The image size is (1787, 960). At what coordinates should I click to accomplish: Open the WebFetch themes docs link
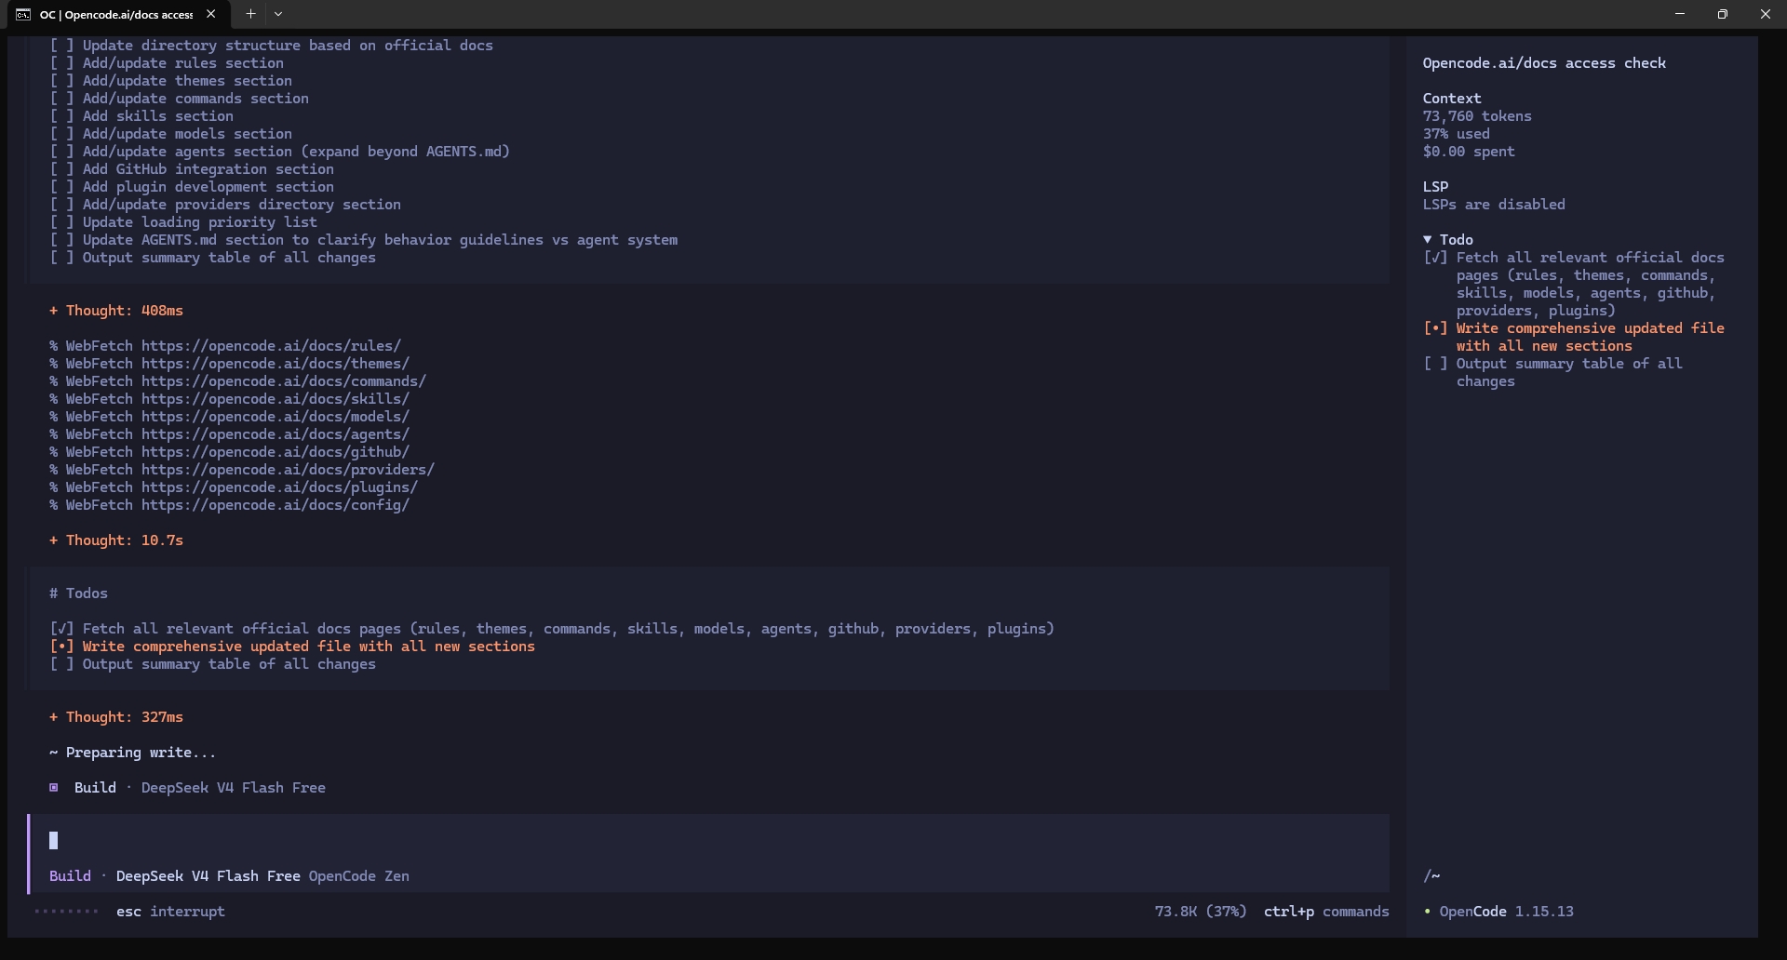coord(275,364)
